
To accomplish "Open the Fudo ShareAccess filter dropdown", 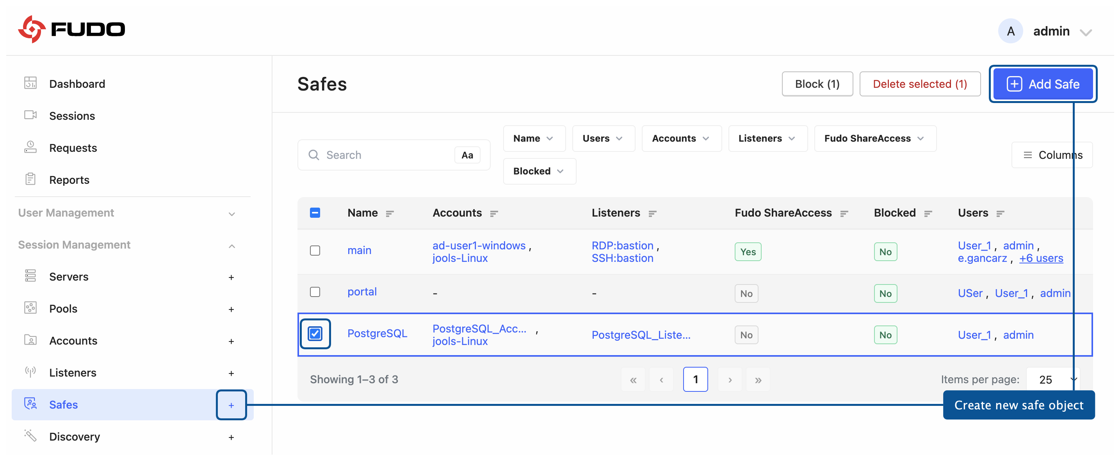I will 874,139.
